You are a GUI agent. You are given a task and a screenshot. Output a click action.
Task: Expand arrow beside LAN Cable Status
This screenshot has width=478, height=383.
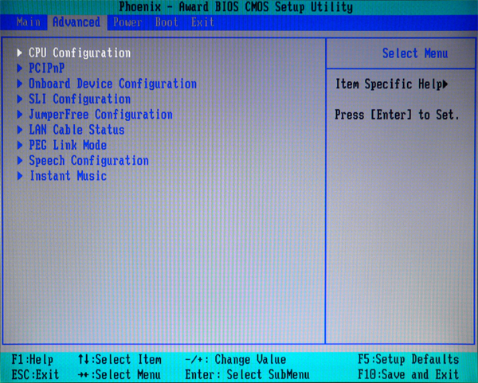point(20,130)
